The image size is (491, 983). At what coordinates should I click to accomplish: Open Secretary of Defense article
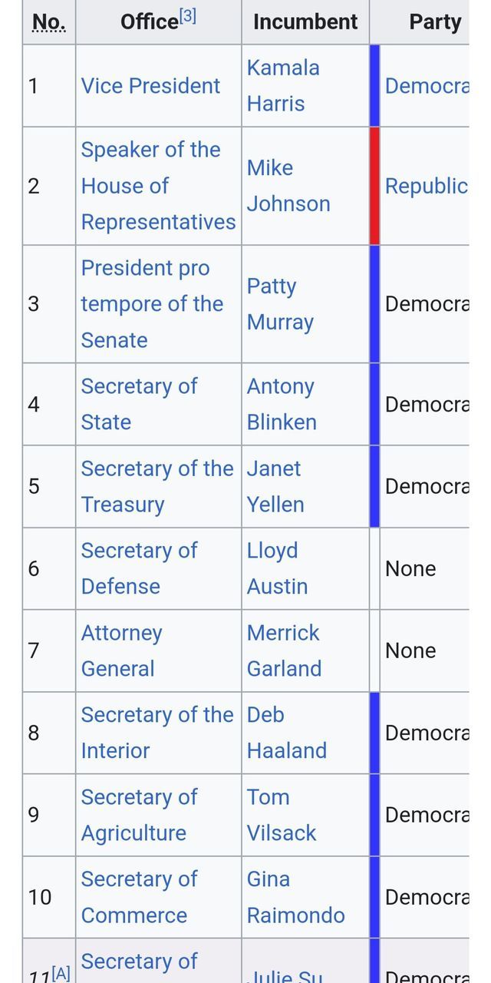139,568
